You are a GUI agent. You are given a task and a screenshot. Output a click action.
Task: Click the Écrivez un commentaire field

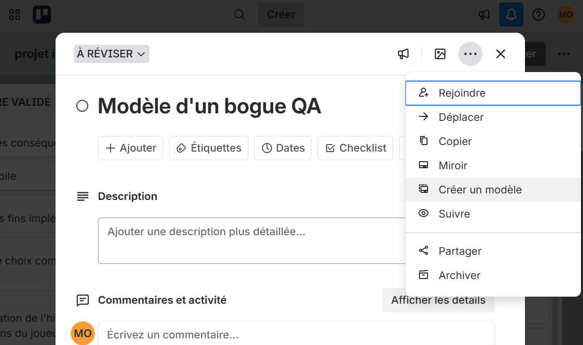(252, 333)
